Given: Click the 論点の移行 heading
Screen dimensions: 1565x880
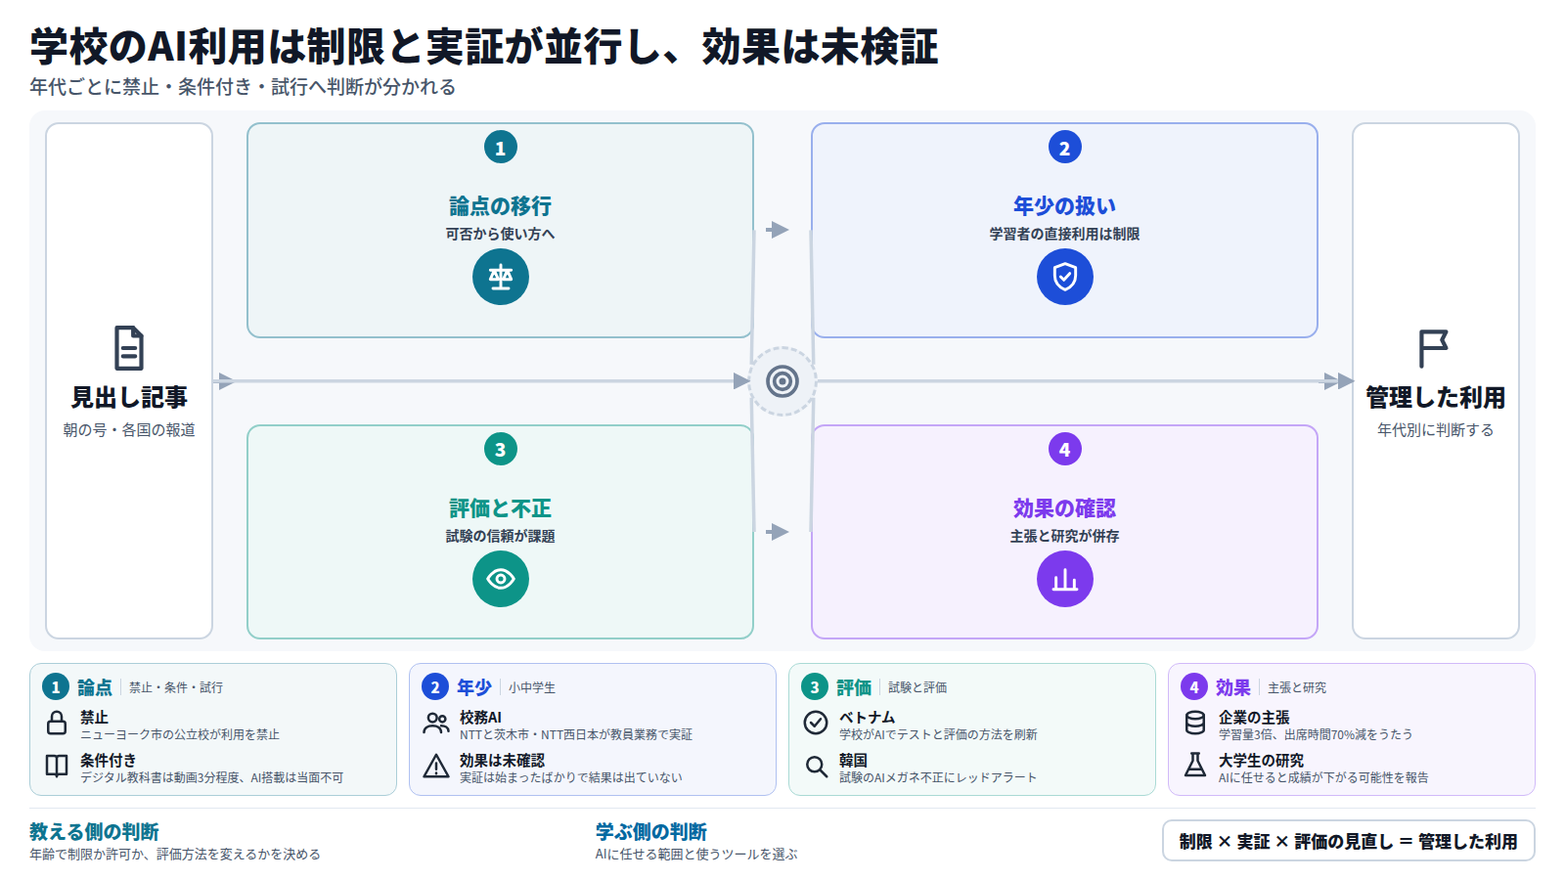Looking at the screenshot, I should click(x=501, y=206).
